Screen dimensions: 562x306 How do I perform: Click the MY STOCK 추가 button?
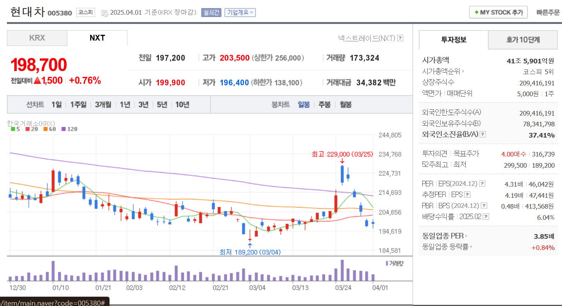pos(499,12)
